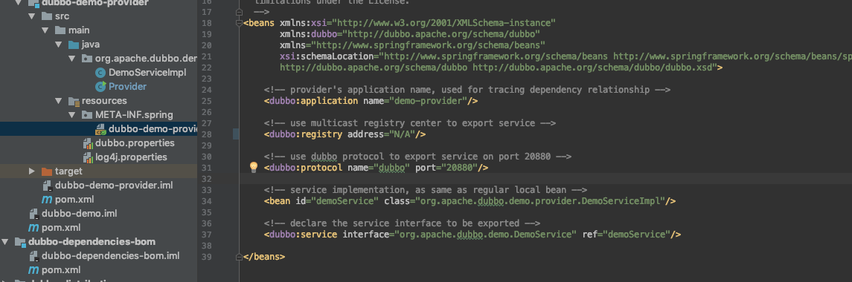Collapse the src folder arrow
852x282 pixels.
click(x=31, y=16)
